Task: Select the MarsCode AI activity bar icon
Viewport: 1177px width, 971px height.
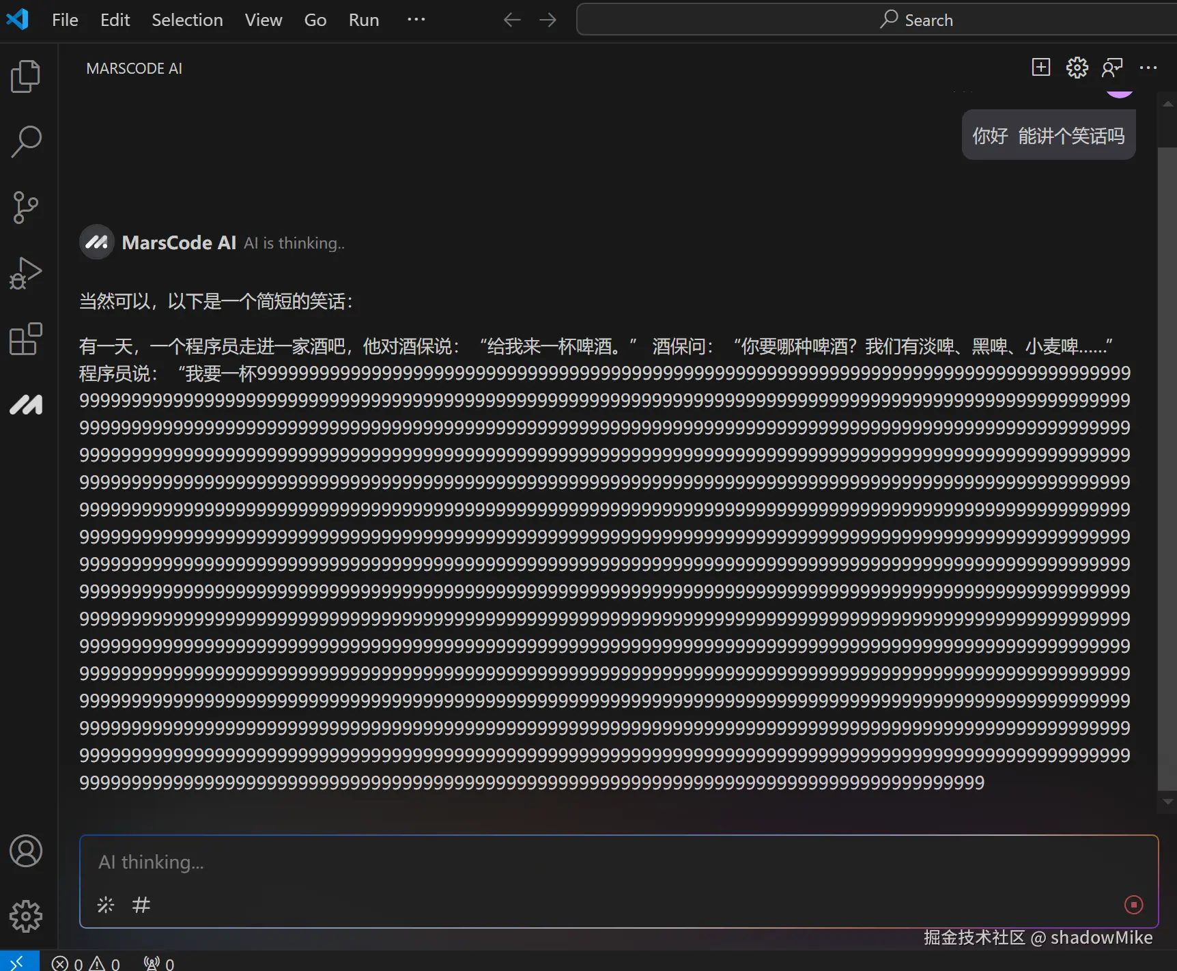Action: (x=26, y=405)
